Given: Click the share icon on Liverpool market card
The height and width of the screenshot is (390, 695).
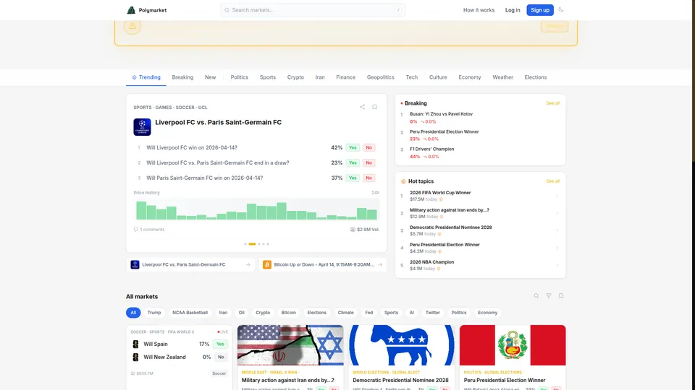Looking at the screenshot, I should pyautogui.click(x=362, y=107).
